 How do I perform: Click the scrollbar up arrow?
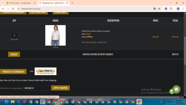185,13
